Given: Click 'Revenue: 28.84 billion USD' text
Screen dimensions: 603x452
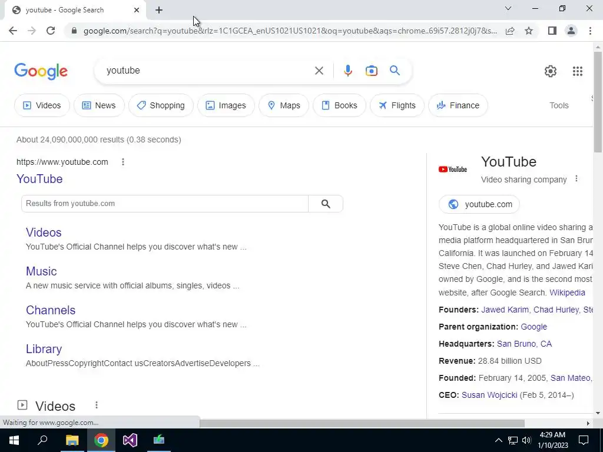Looking at the screenshot, I should click(x=490, y=361).
